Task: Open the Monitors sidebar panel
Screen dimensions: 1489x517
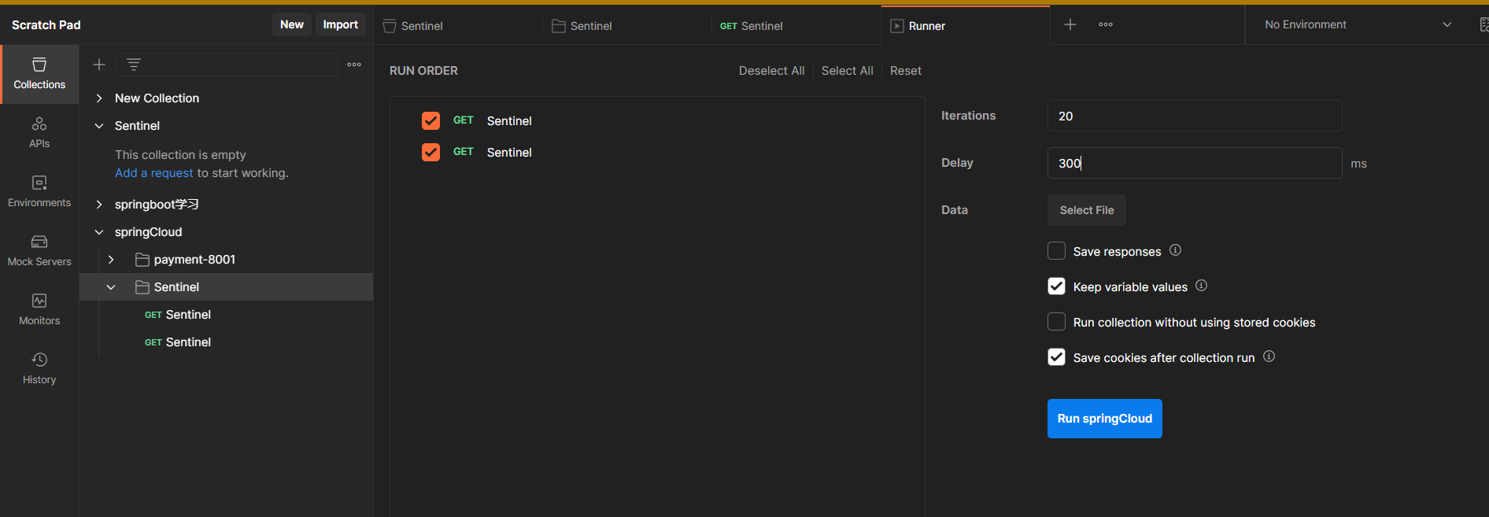Action: (x=39, y=309)
